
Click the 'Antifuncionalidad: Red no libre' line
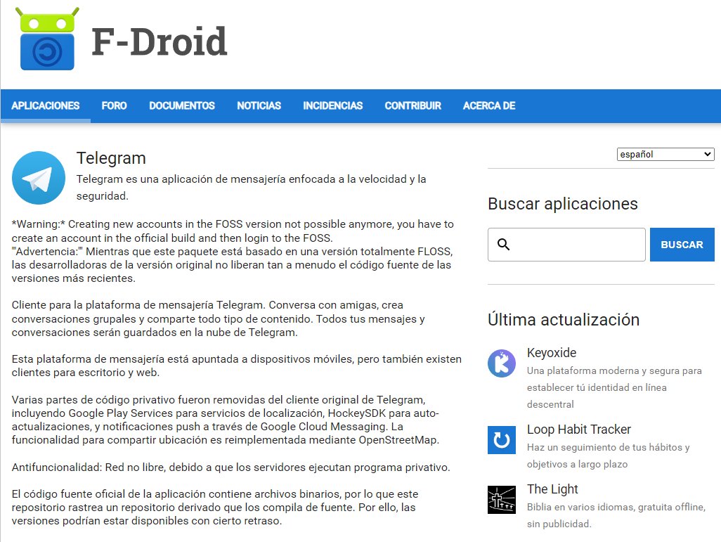click(x=230, y=467)
